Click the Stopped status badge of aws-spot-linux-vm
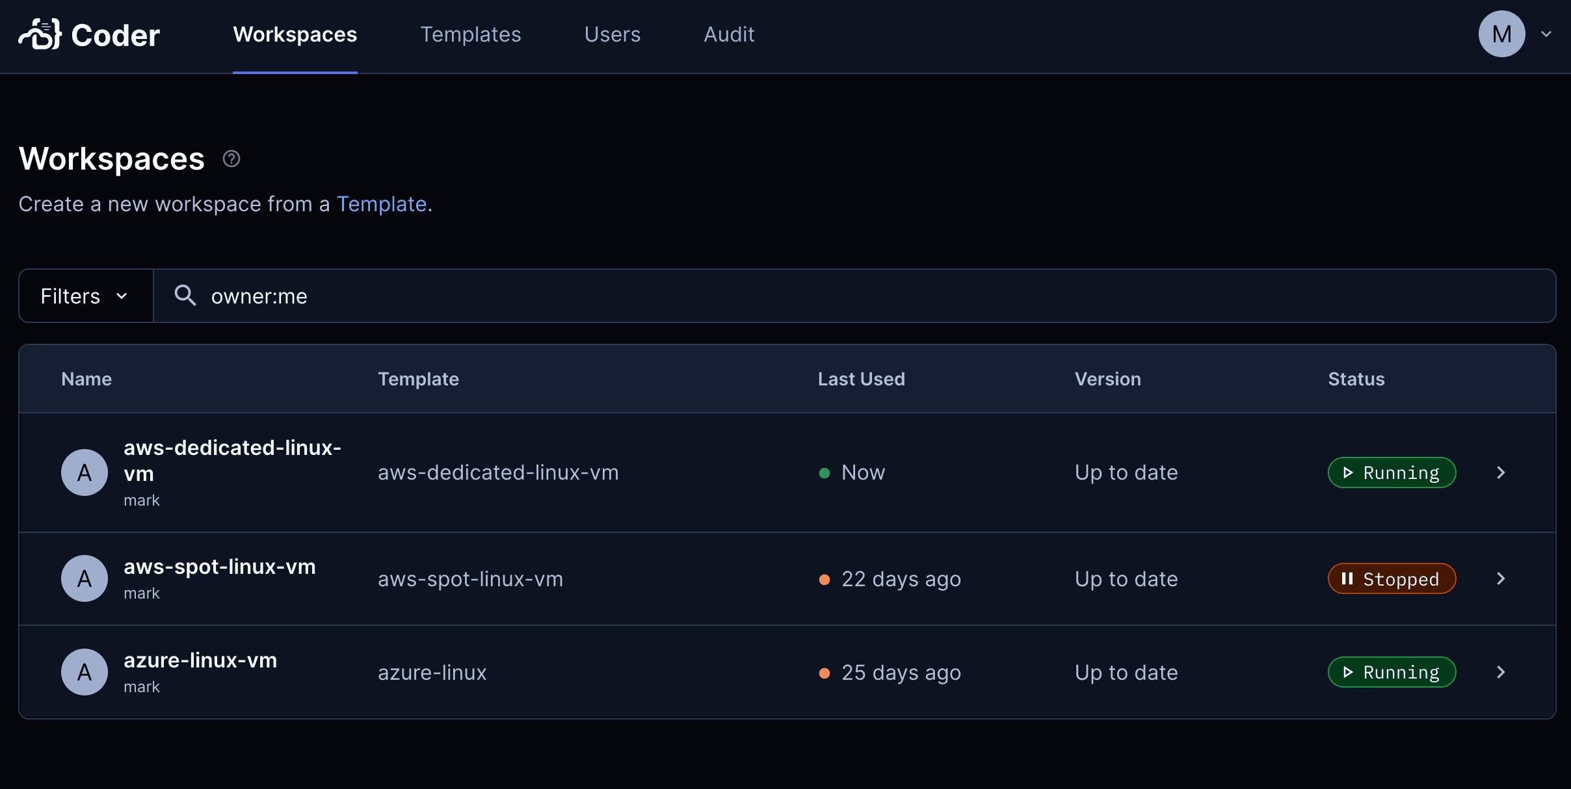 pyautogui.click(x=1392, y=578)
